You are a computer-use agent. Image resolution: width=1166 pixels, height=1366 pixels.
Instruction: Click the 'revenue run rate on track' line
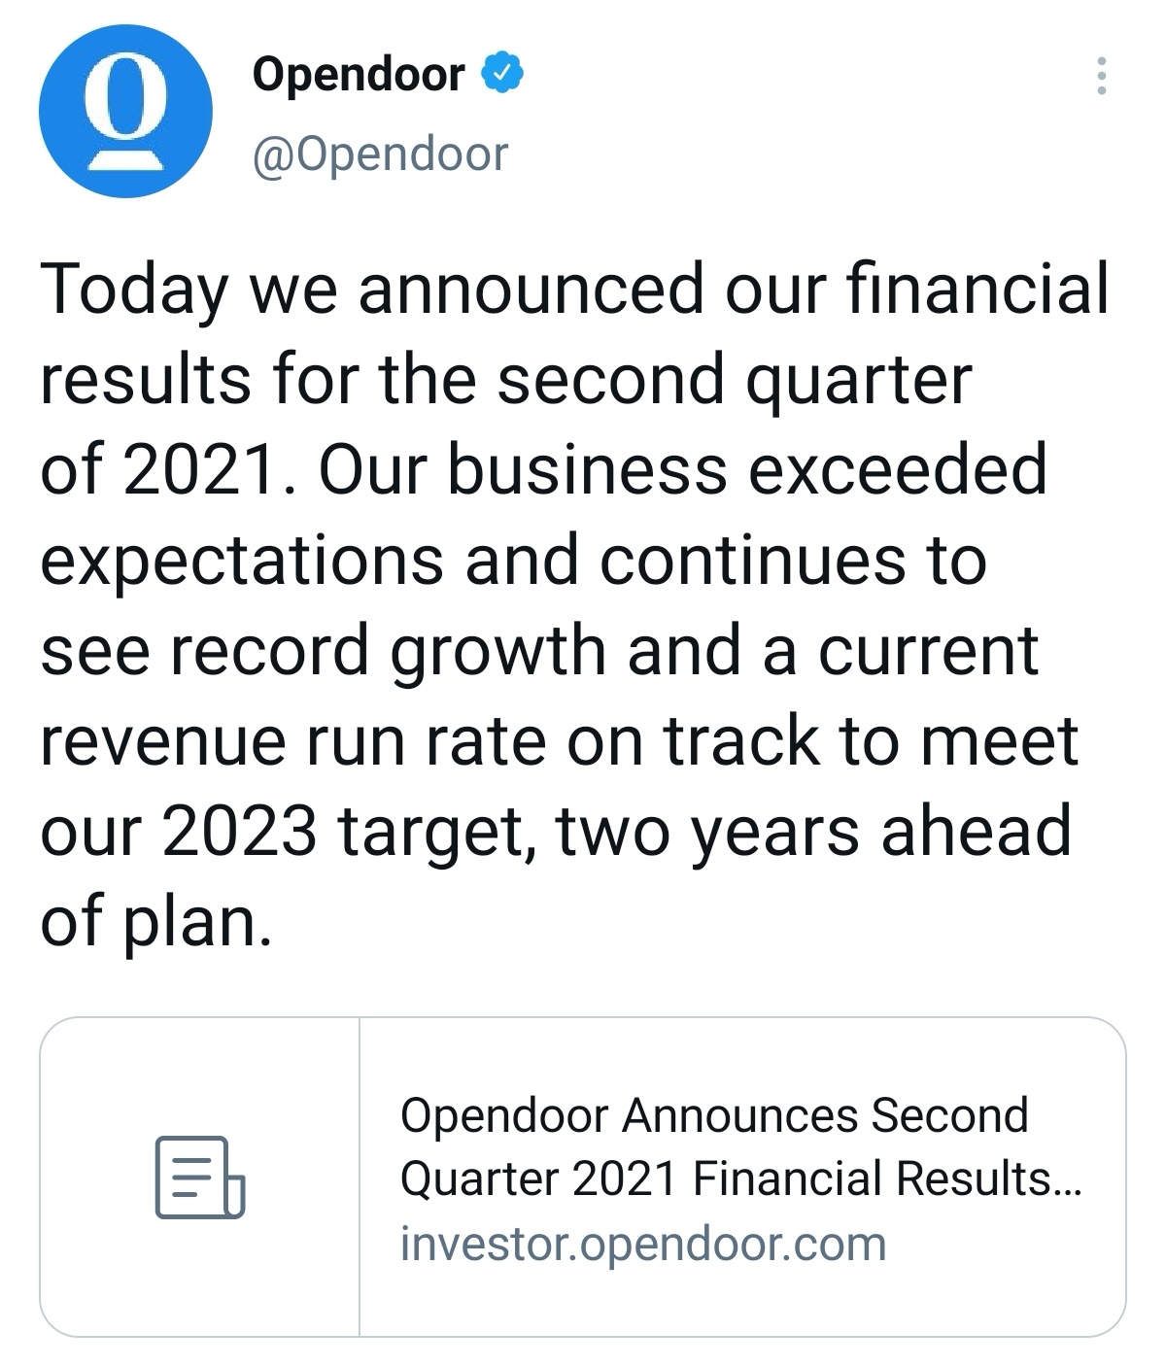point(559,740)
